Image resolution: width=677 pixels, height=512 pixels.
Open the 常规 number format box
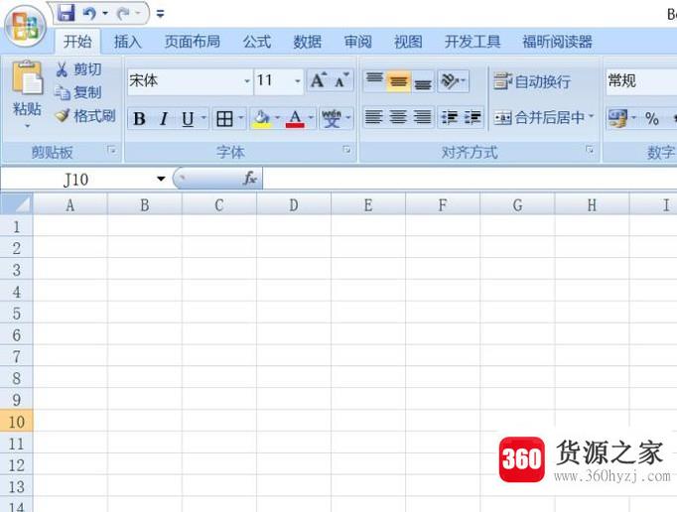click(641, 81)
